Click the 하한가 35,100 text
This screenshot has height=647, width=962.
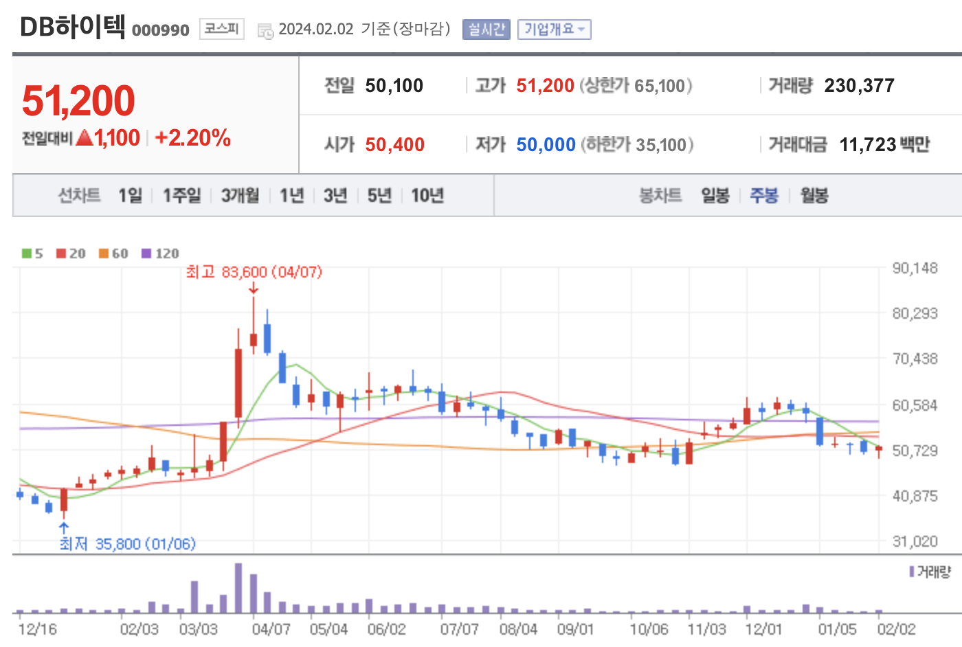637,145
